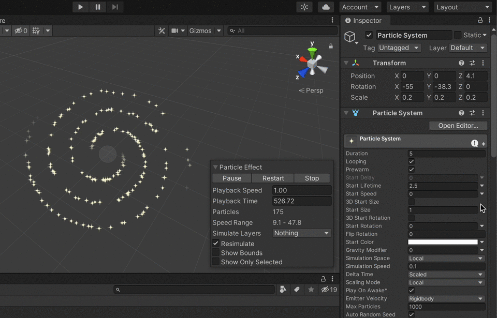
Task: Click the Restart button
Action: point(273,178)
